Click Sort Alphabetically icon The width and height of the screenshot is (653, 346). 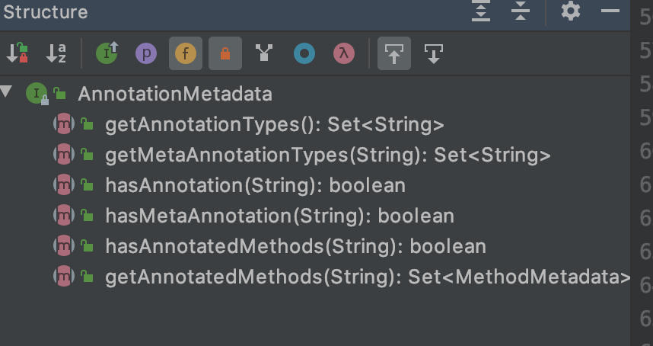pos(56,53)
